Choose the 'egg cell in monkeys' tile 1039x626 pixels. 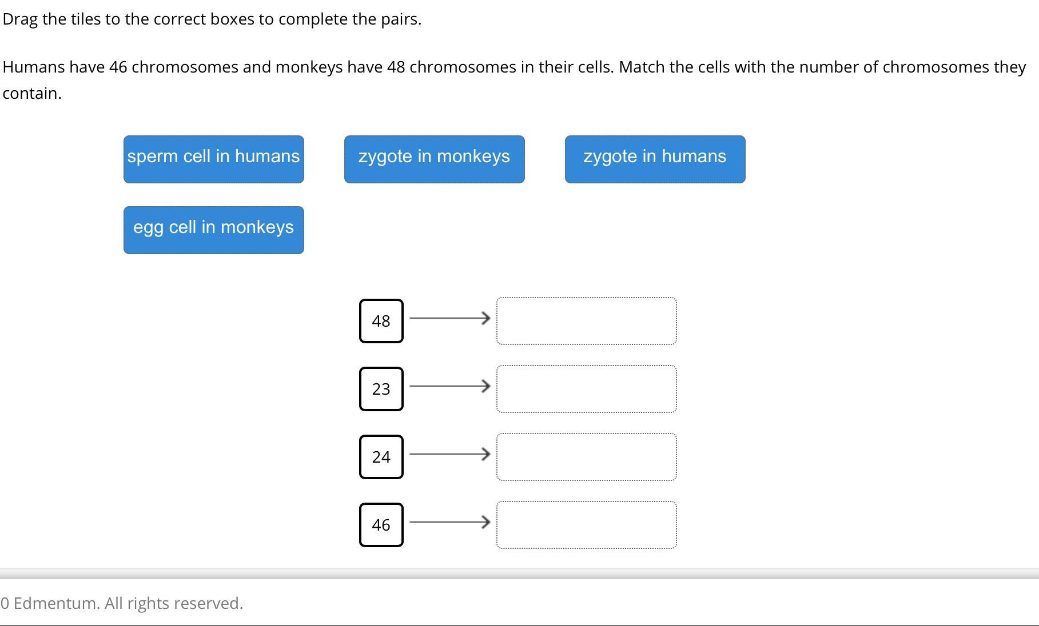point(214,230)
